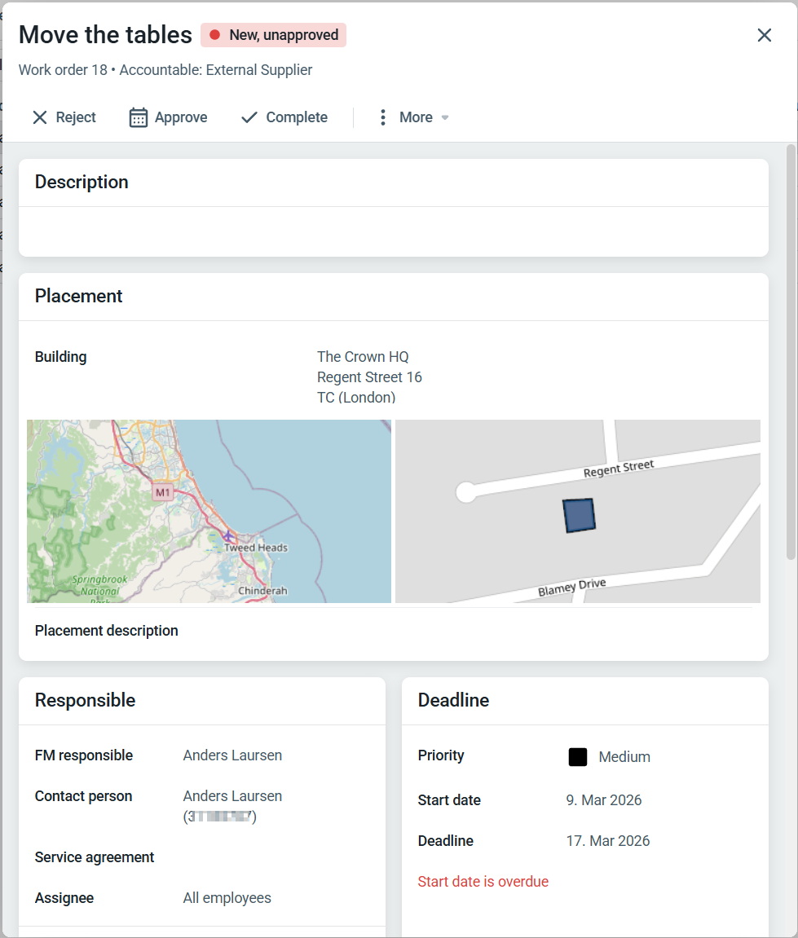Click Anders Laursen as FM responsible
The height and width of the screenshot is (938, 798).
(232, 755)
